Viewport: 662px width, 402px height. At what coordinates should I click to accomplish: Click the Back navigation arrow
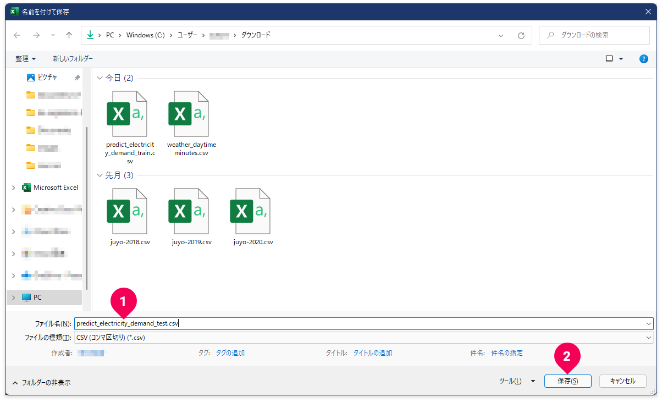coord(17,35)
